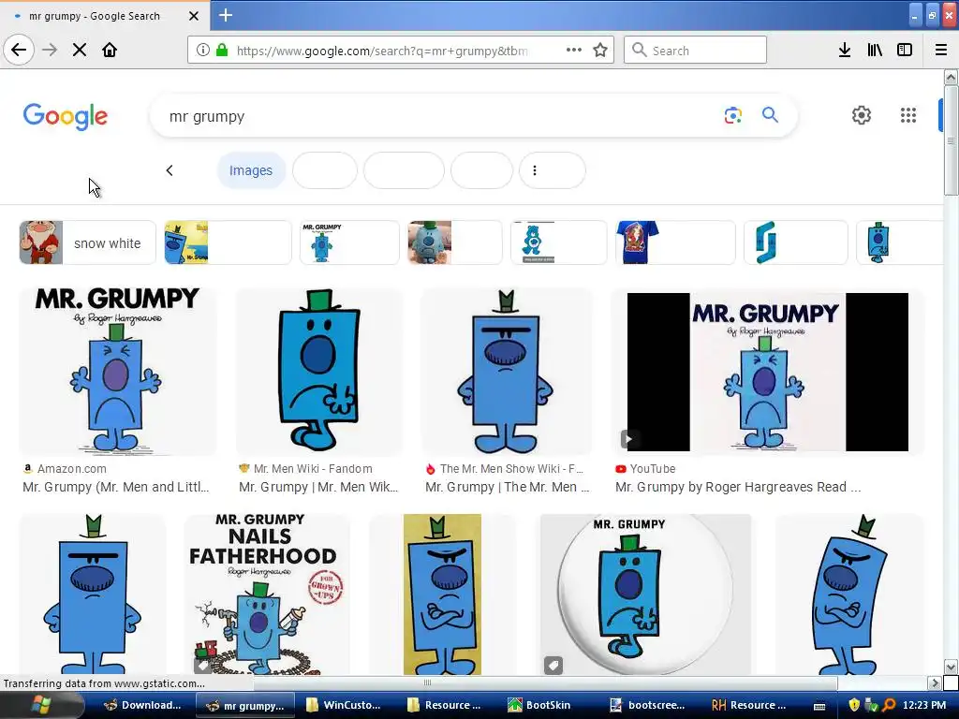959x719 pixels.
Task: Open Google quick settings gear
Action: pos(862,115)
